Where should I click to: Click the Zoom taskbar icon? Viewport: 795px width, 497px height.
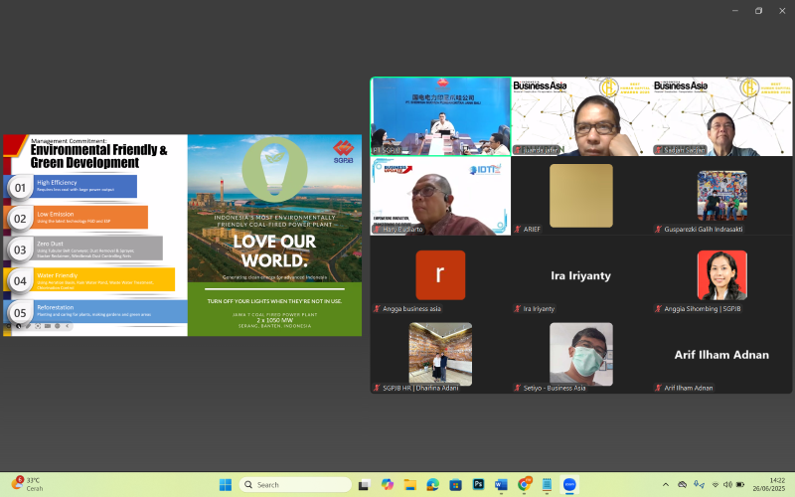(x=569, y=485)
